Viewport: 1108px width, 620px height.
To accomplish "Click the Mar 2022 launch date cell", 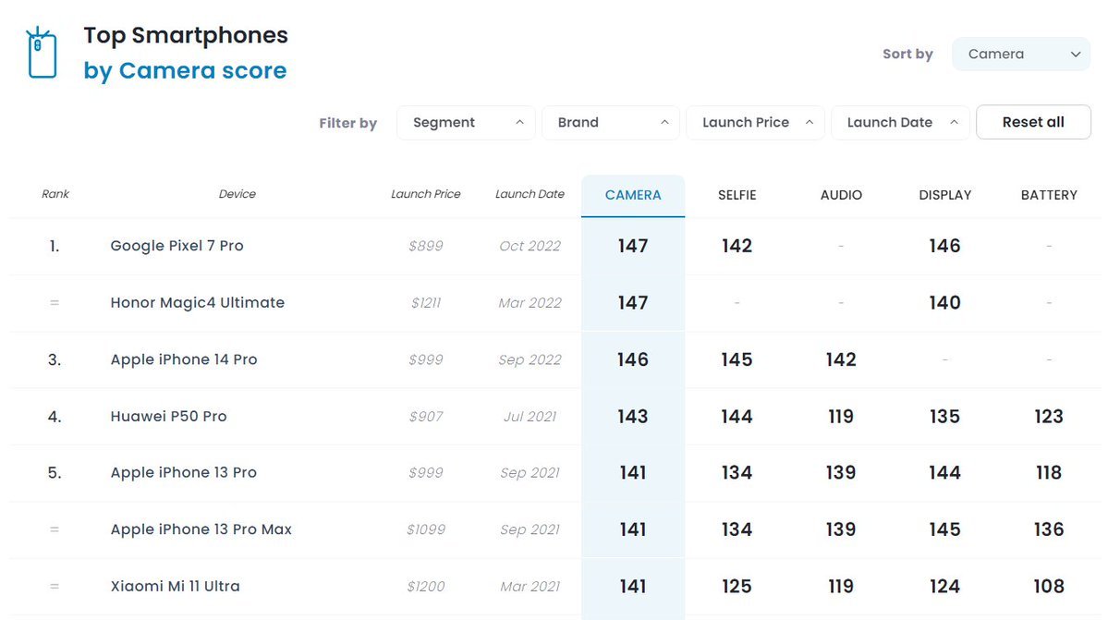I will click(x=530, y=303).
